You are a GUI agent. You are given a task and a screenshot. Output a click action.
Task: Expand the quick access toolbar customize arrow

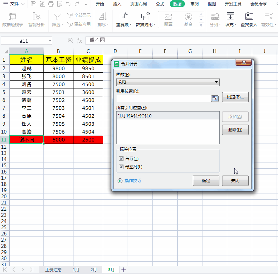[x=86, y=4]
